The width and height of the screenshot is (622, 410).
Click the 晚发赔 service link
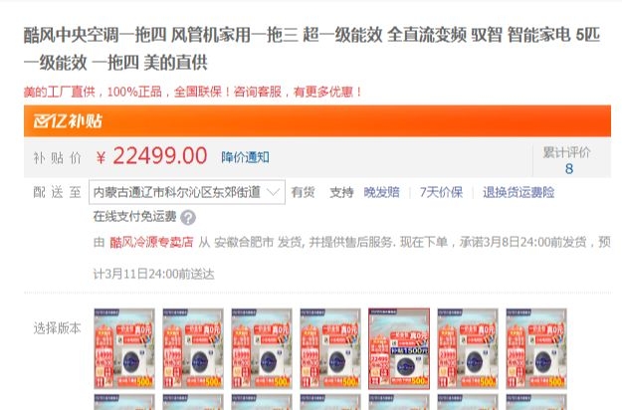click(381, 192)
